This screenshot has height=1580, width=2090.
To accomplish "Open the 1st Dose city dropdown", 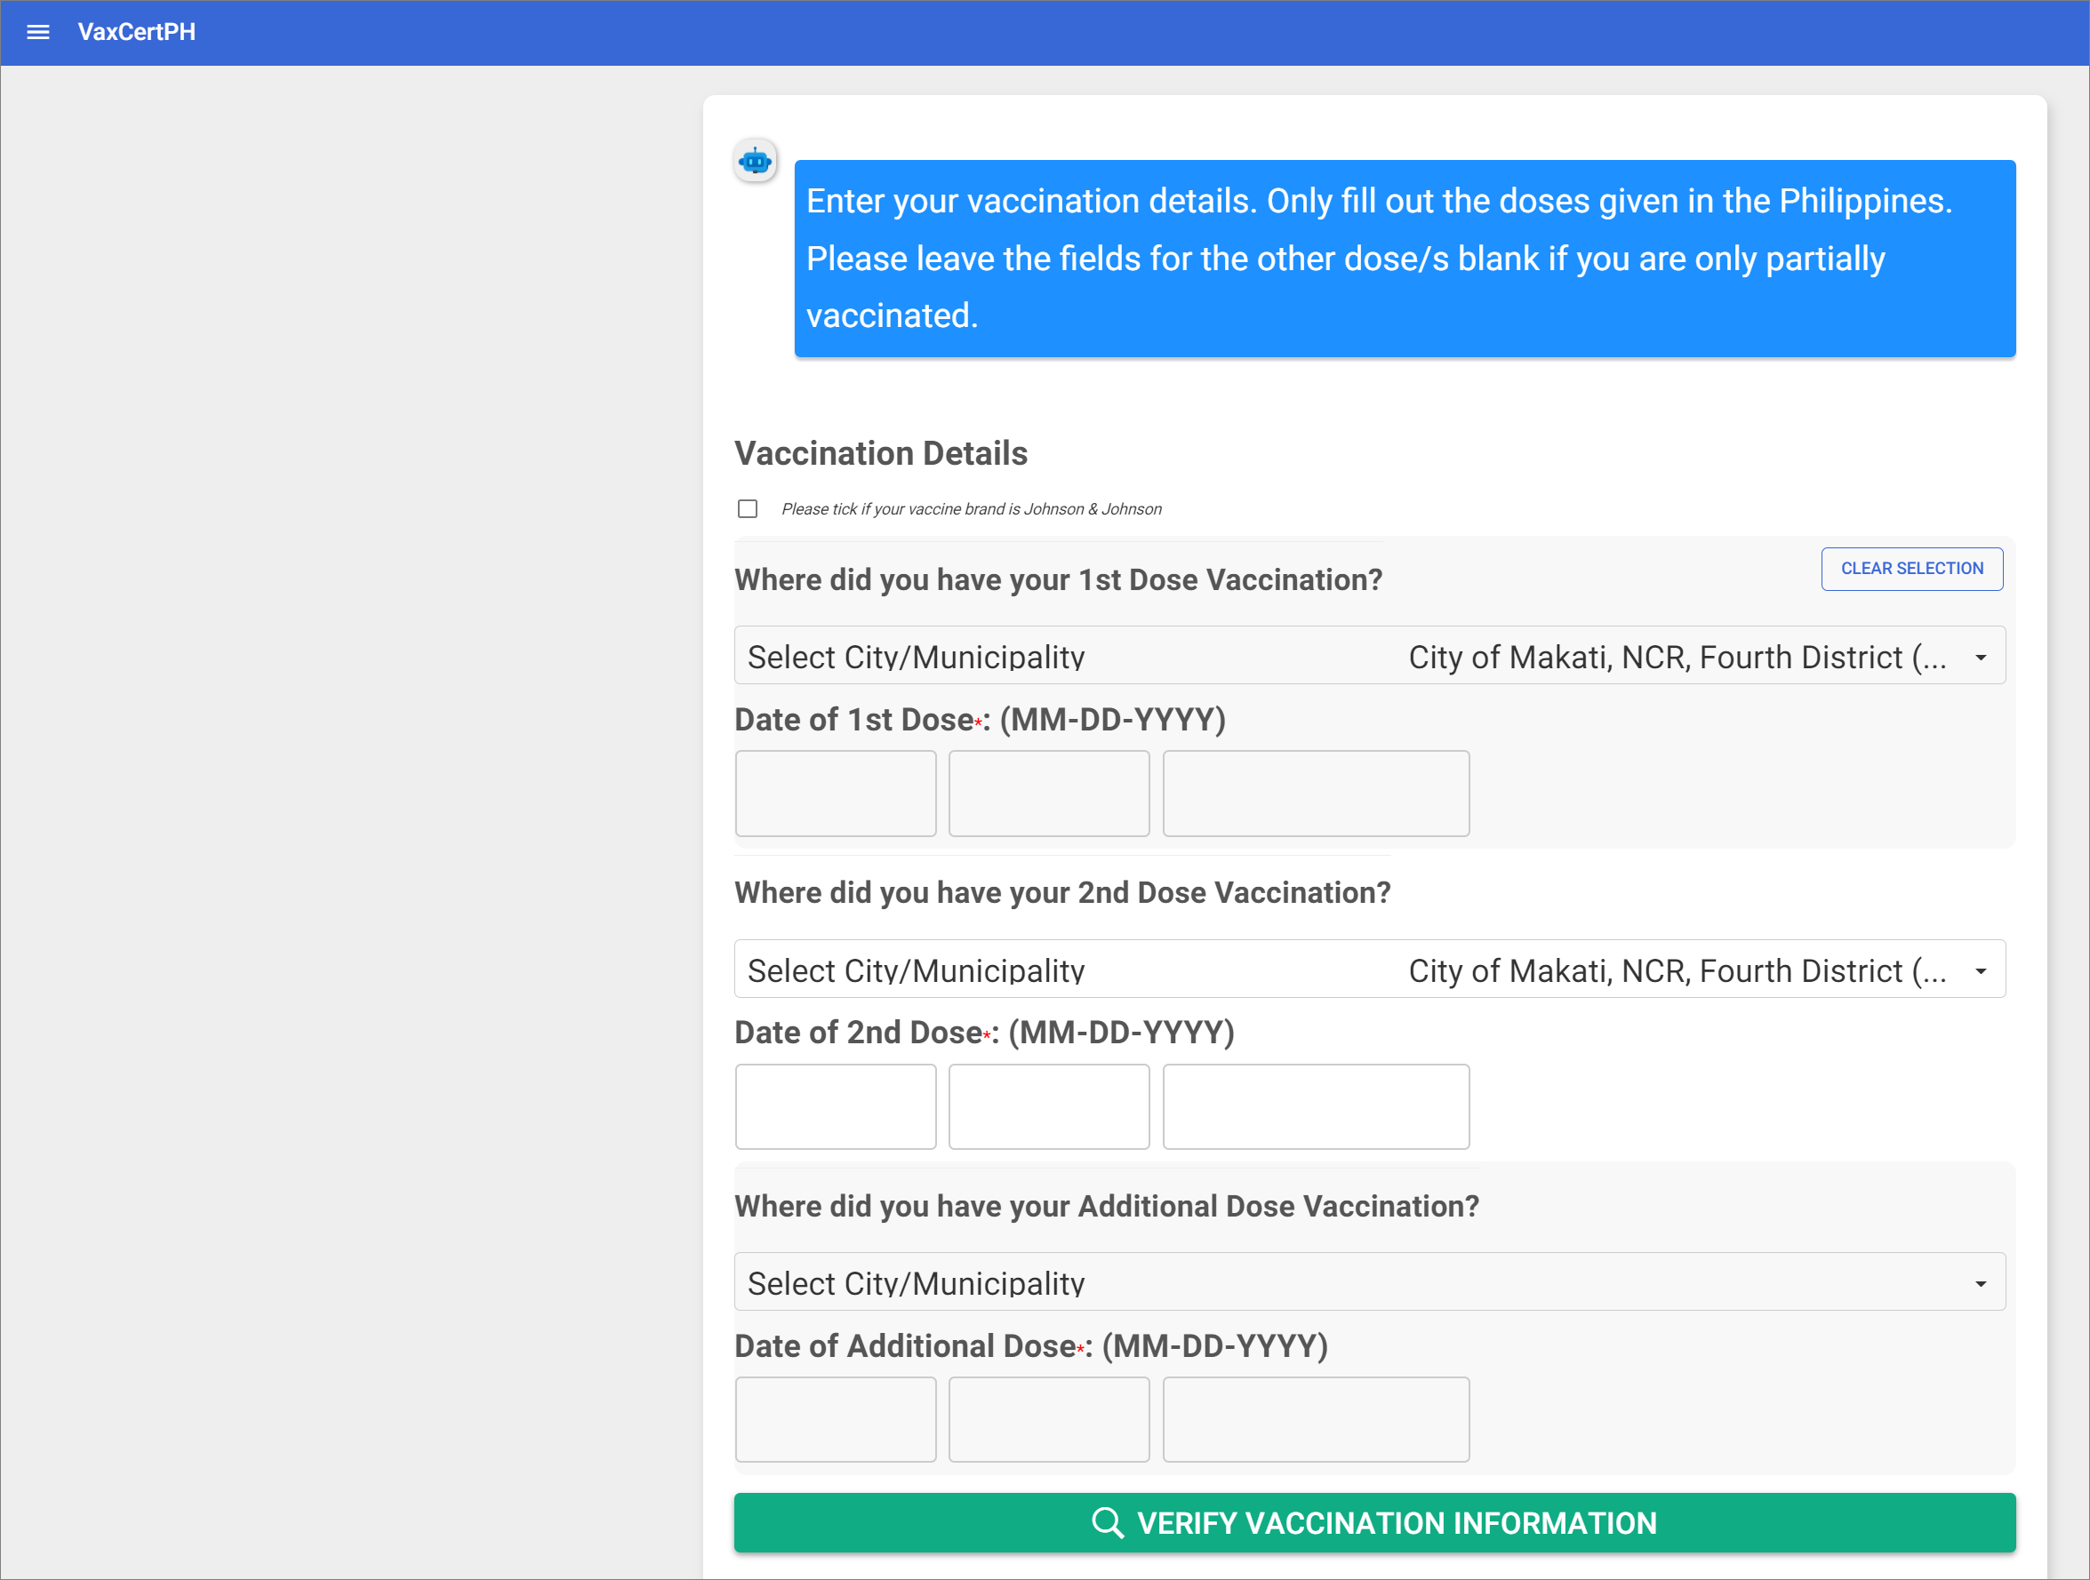I will coord(1368,657).
